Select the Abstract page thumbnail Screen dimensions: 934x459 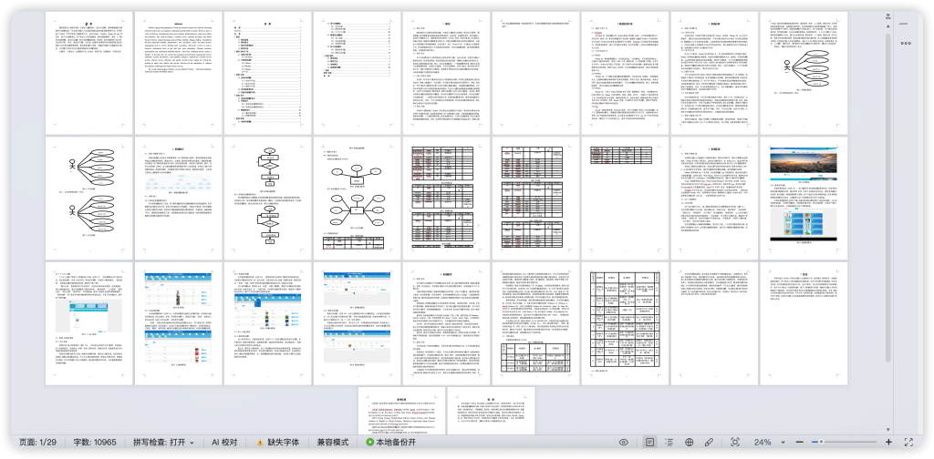click(178, 73)
